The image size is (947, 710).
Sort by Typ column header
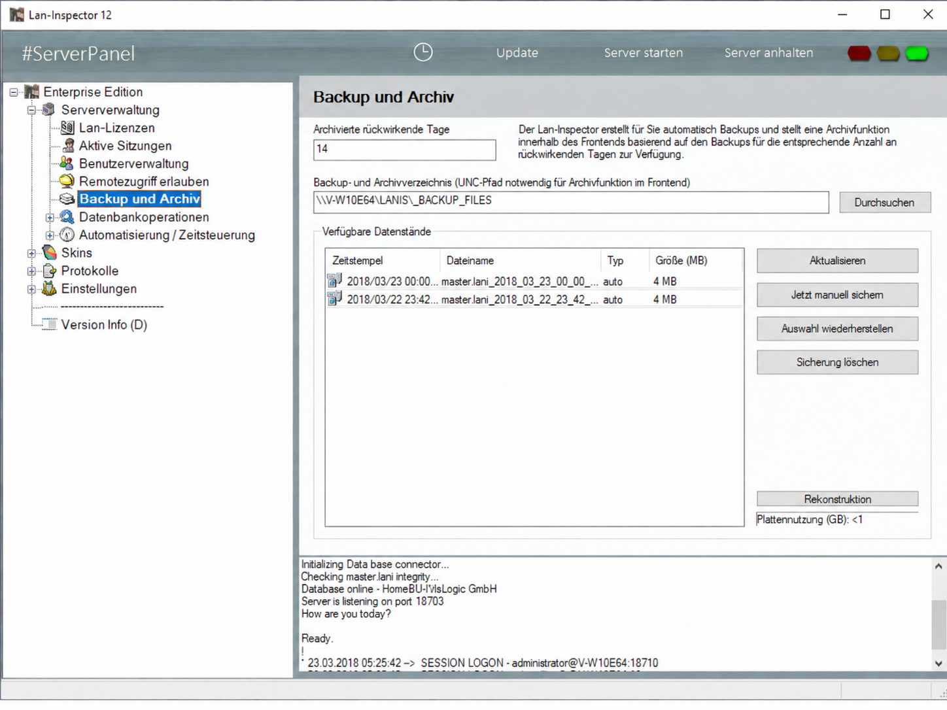625,260
